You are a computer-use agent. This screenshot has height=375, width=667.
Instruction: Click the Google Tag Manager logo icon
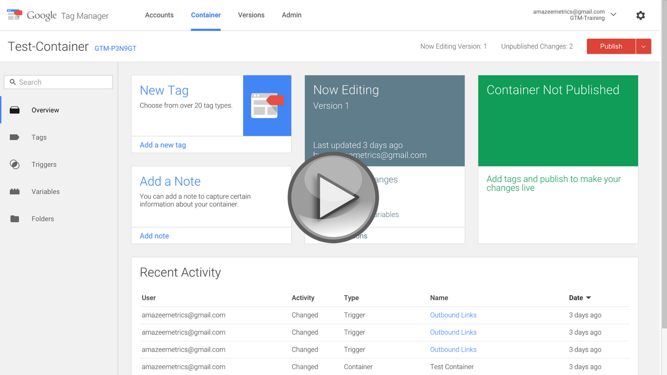tap(15, 15)
